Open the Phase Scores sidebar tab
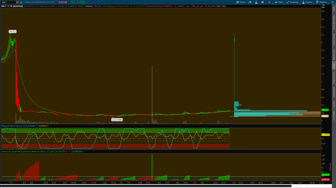 pos(334,77)
